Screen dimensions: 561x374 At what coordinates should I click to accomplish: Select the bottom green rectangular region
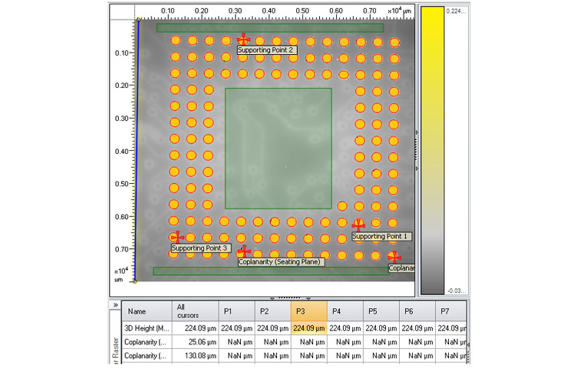271,271
